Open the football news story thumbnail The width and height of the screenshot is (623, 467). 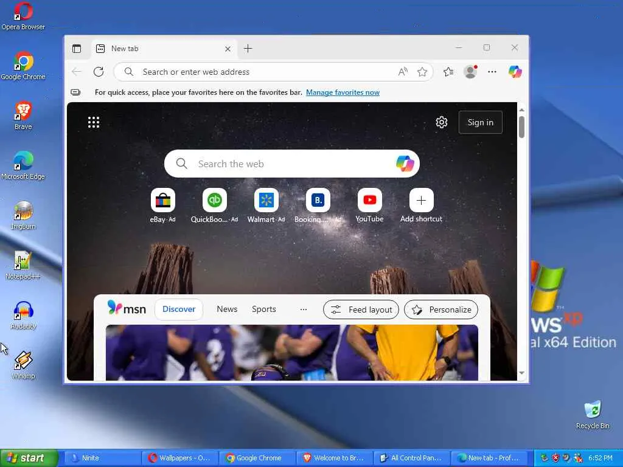[292, 353]
